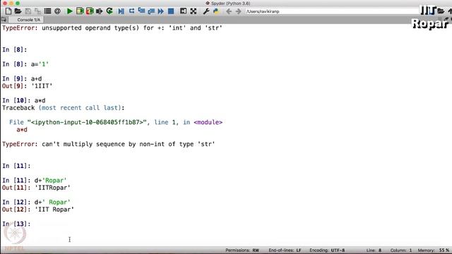
Task: Click the Out[12] 'IIT Ropar' output
Action: click(37, 210)
